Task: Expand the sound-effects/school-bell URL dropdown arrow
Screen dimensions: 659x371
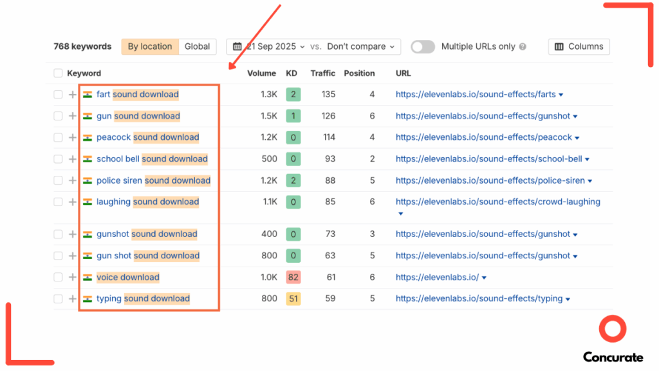Action: pos(587,160)
